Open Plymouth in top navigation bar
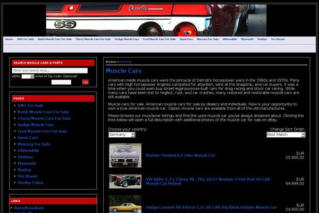Image resolution: width=319 pixels, height=213 pixels. tap(247, 39)
